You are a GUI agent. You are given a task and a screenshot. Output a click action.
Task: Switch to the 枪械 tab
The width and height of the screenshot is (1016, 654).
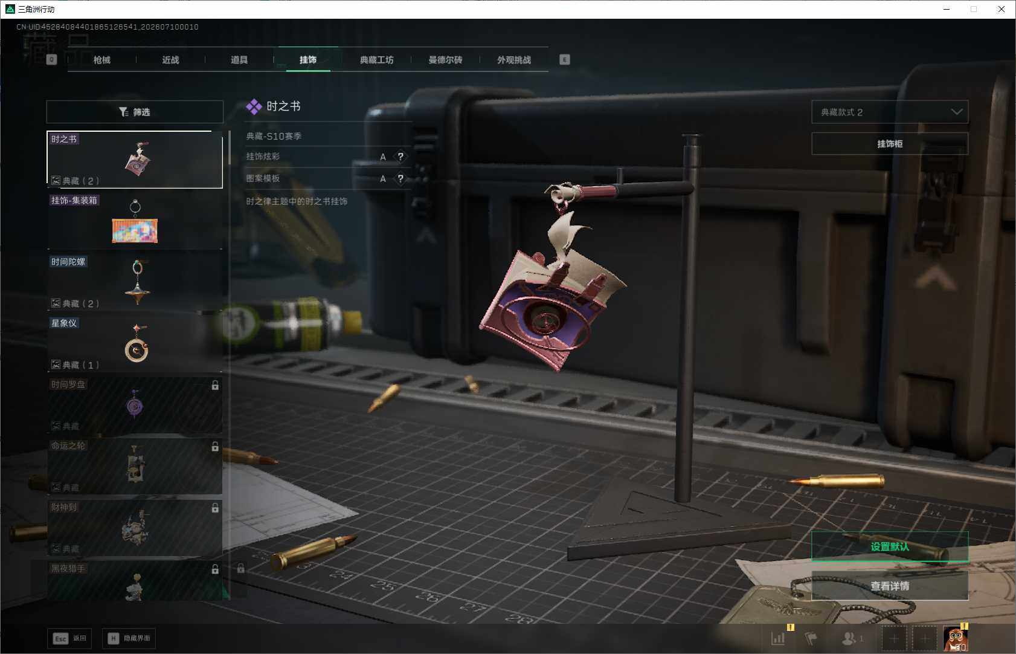[101, 60]
